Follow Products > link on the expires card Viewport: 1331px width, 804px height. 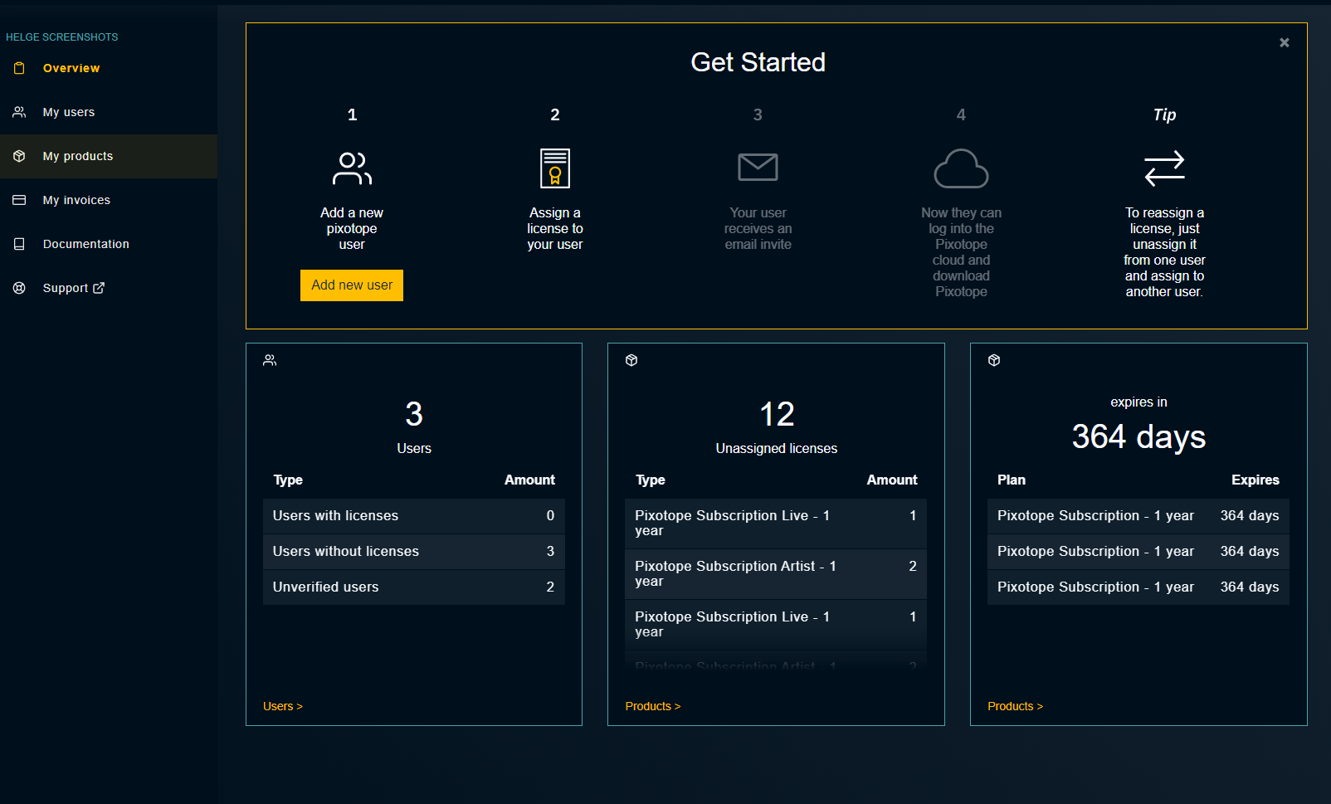(1015, 706)
